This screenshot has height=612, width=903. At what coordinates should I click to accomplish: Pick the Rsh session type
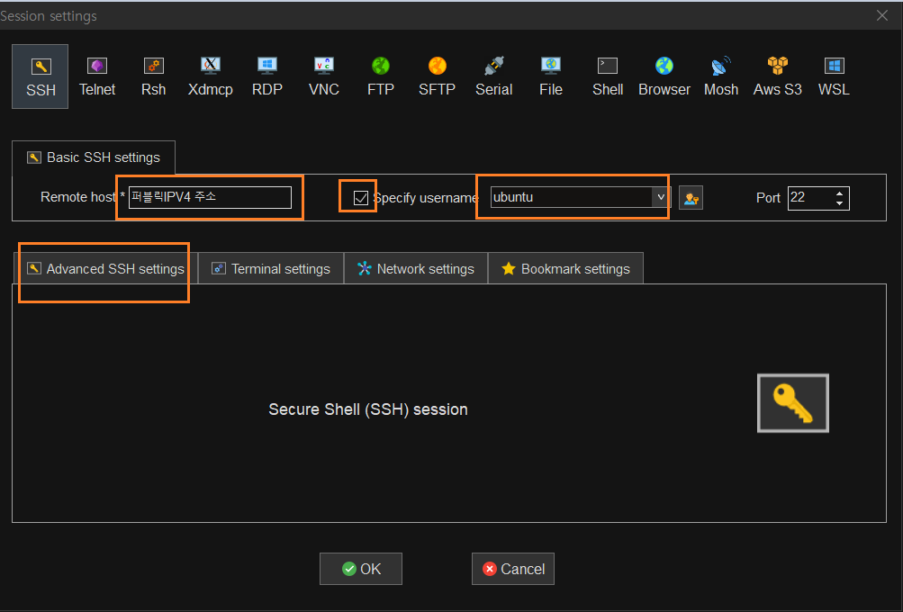pyautogui.click(x=153, y=76)
